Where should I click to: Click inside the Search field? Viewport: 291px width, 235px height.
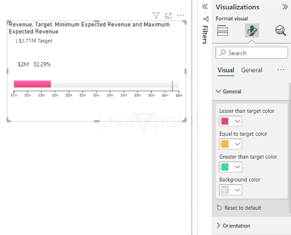point(252,53)
